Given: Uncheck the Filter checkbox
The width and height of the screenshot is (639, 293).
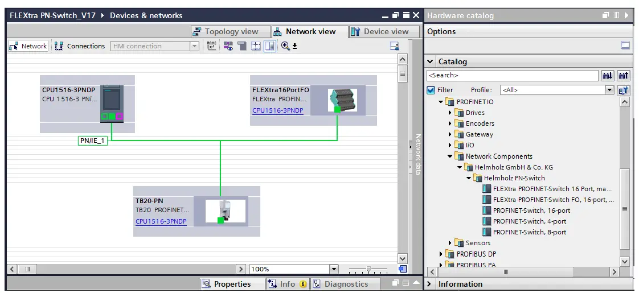Looking at the screenshot, I should 431,90.
